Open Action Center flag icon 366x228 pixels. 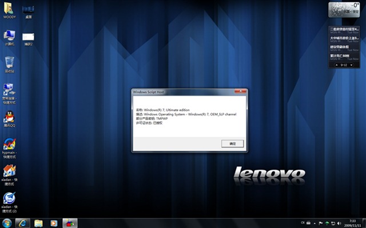click(321, 223)
